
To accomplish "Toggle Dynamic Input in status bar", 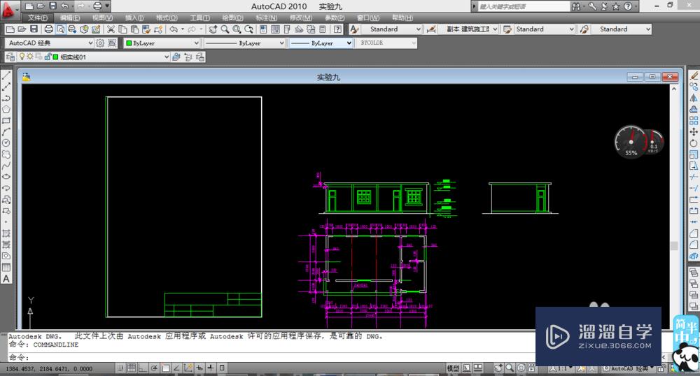I will pyautogui.click(x=199, y=368).
